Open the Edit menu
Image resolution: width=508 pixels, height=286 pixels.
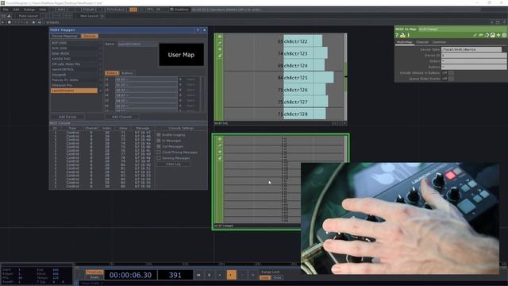16,10
